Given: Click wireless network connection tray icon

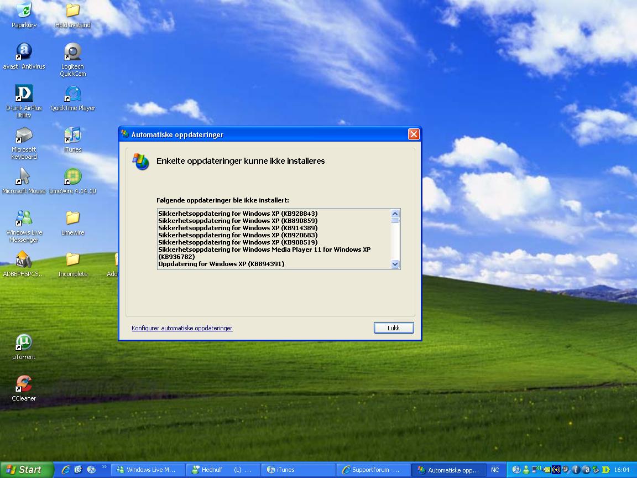Looking at the screenshot, I should click(536, 469).
